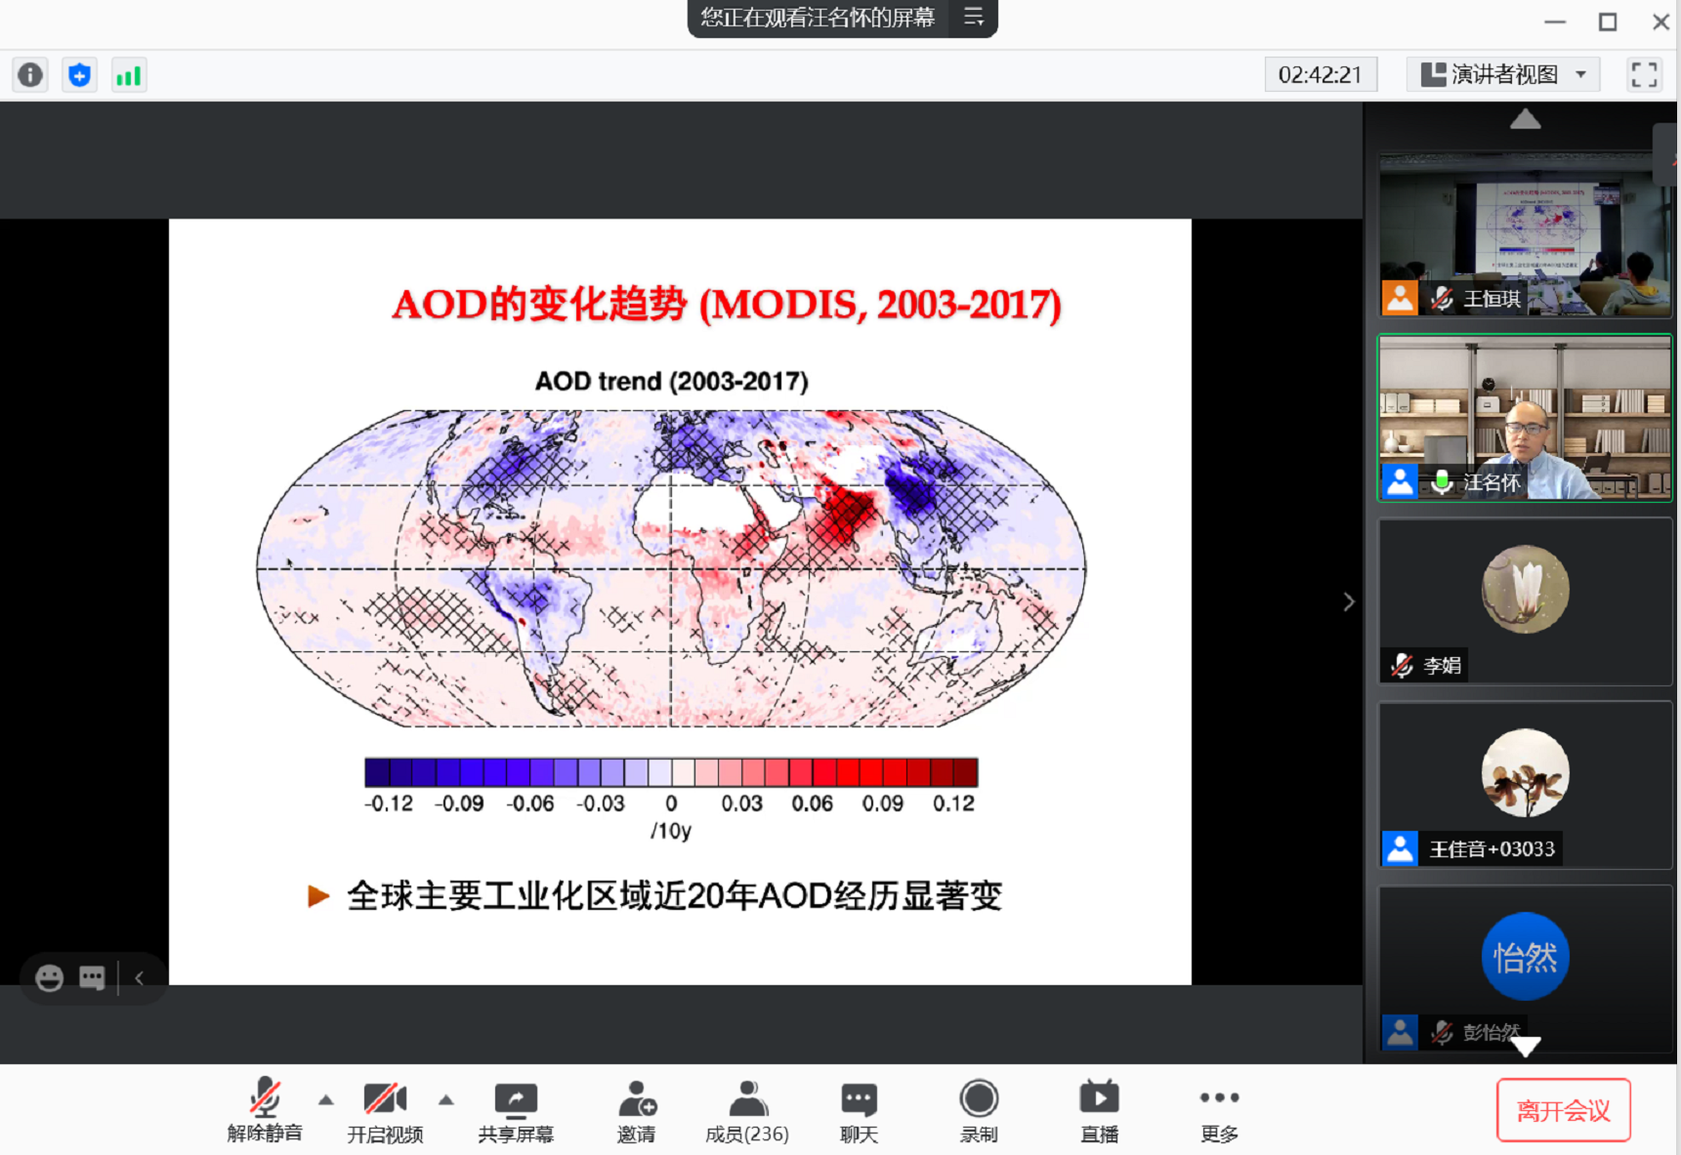Open the emoji reaction button
The height and width of the screenshot is (1155, 1681).
tap(49, 978)
